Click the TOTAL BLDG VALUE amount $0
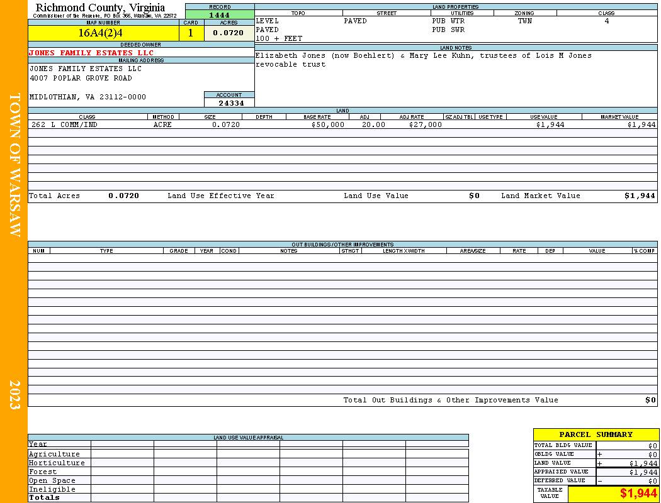Viewport: 661px width, 503px height. (x=653, y=446)
